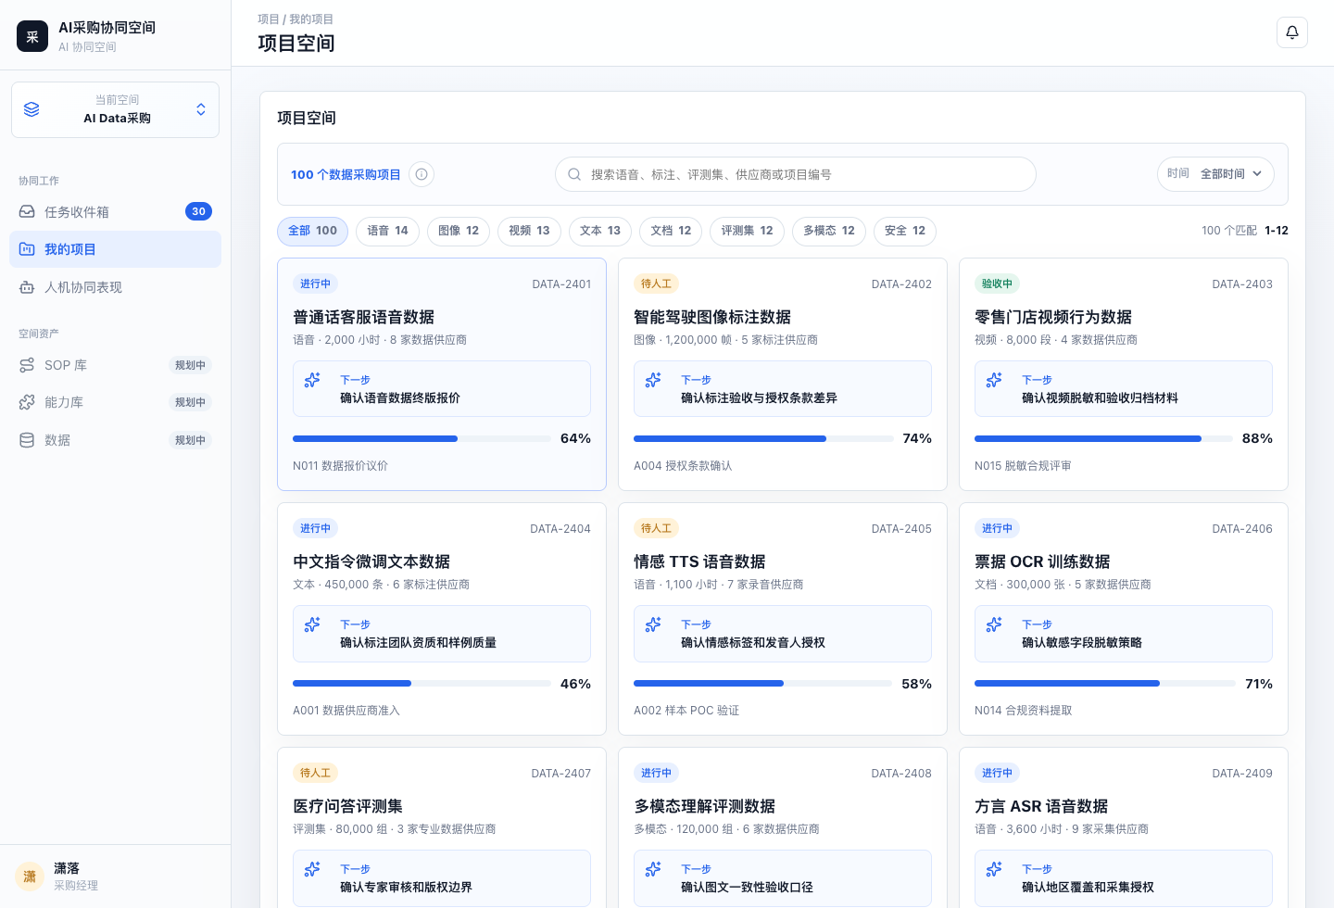Click the layers icon in workspace switcher

pos(31,109)
